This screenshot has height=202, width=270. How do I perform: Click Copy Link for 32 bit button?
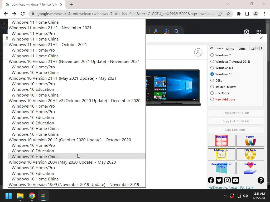[236, 113]
